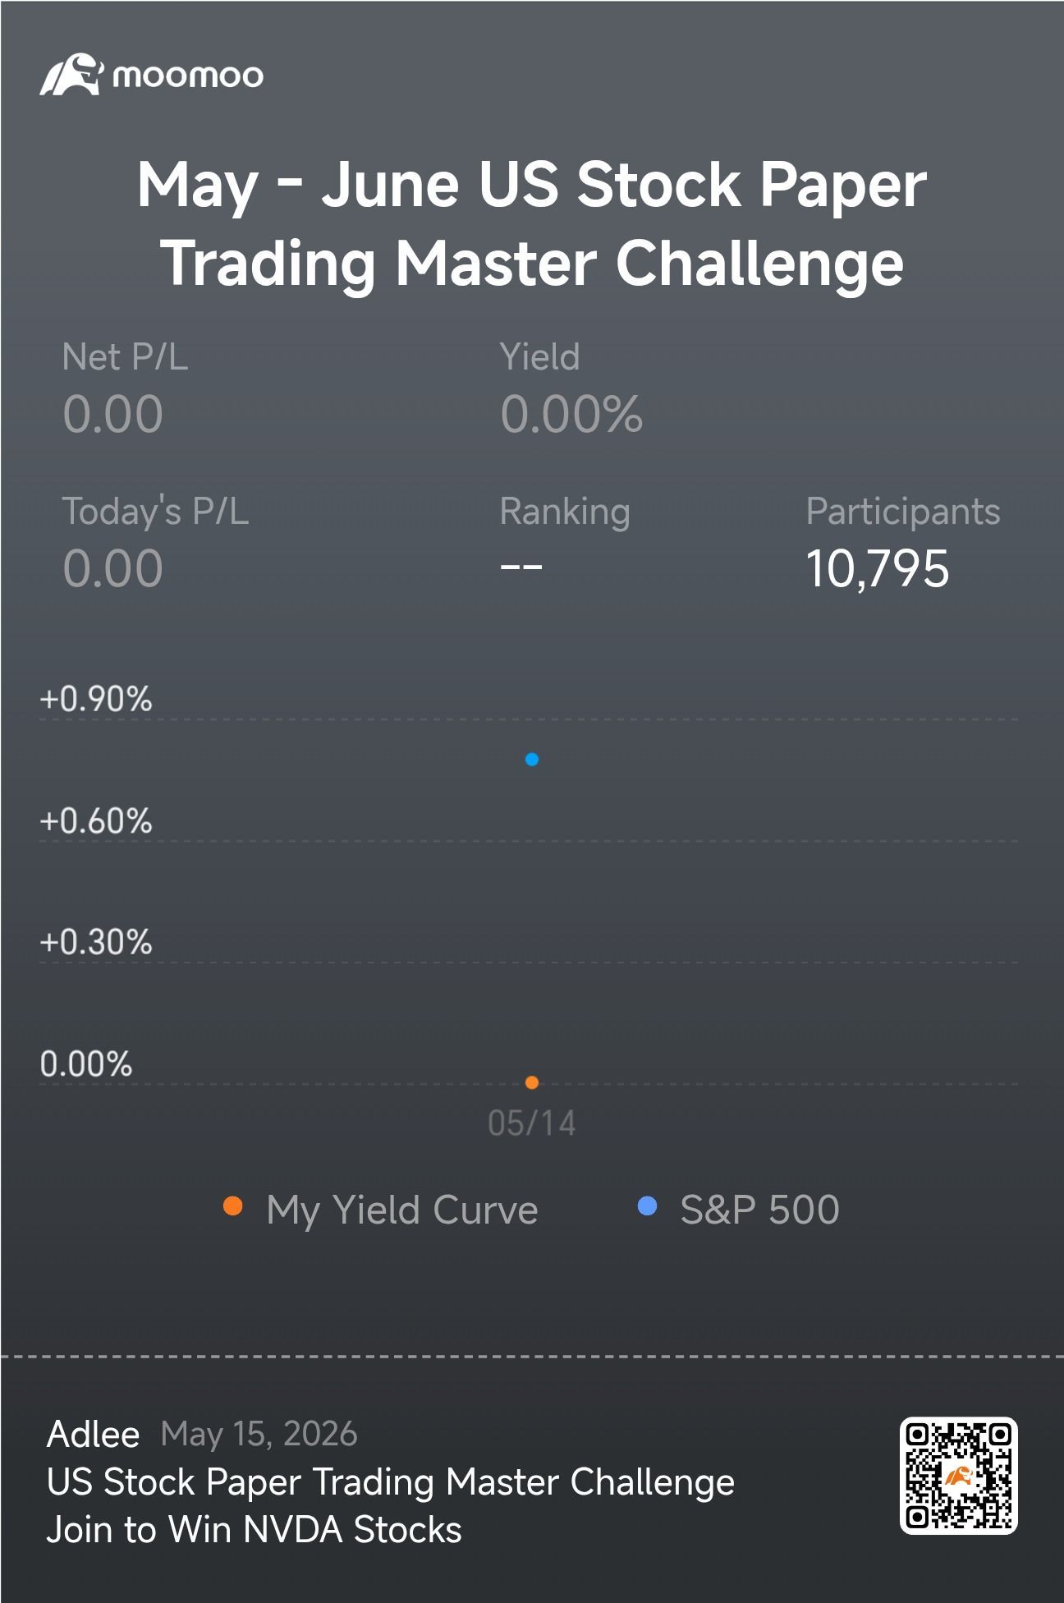Click the +0.90% axis label

96,699
